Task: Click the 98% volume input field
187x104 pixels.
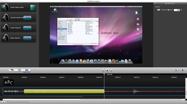Action: (177, 10)
